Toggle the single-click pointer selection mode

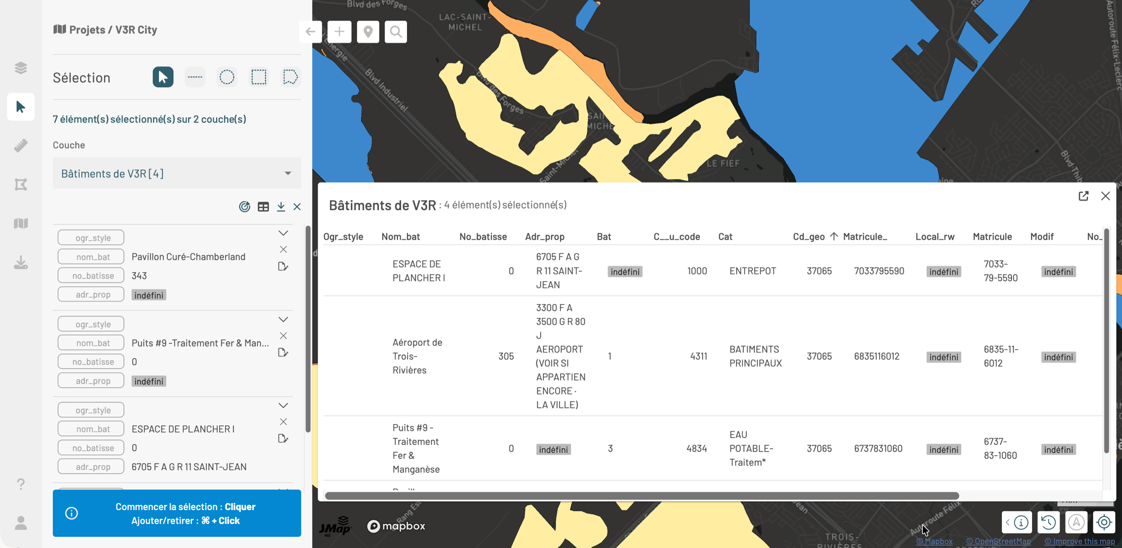tap(163, 77)
